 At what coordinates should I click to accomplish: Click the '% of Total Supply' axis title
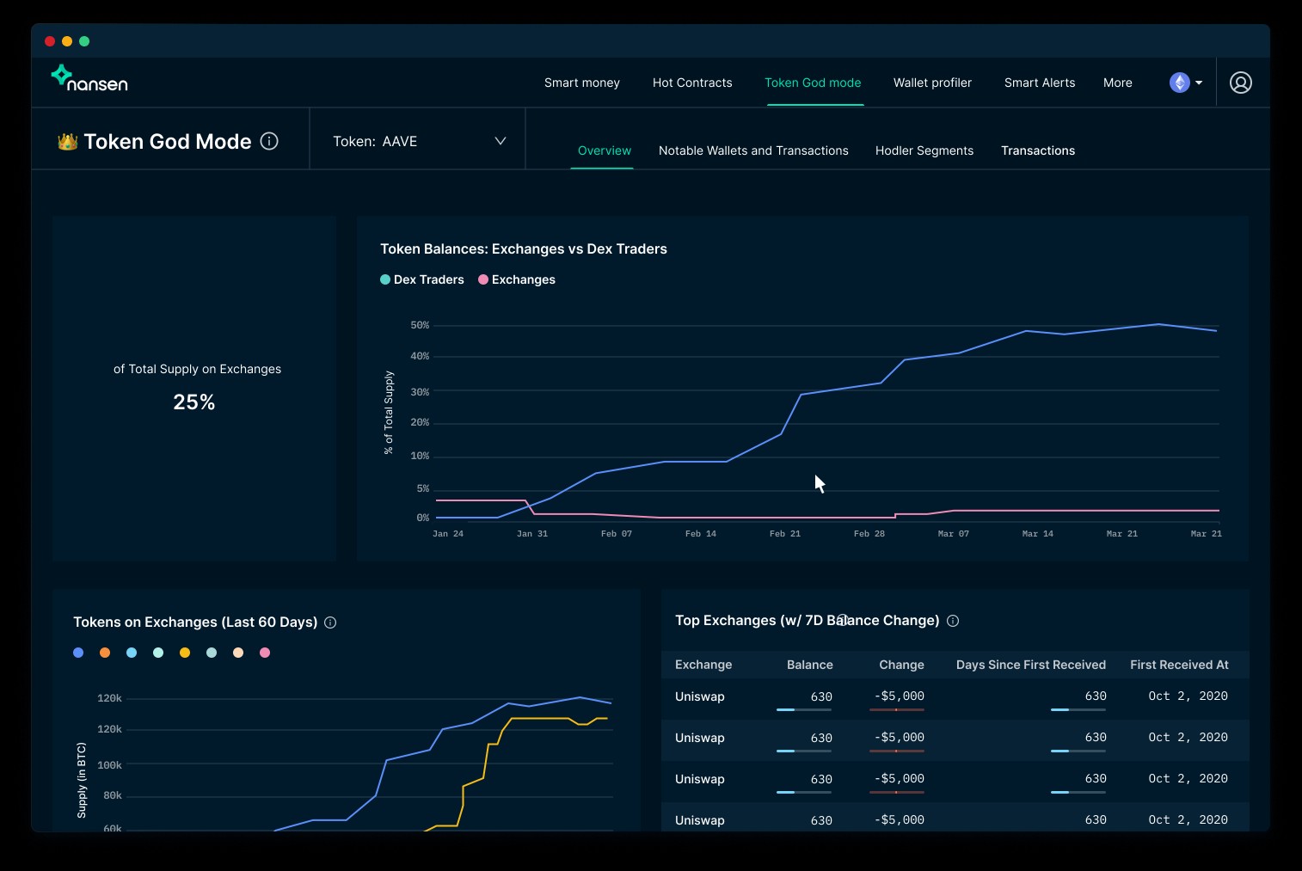pos(389,413)
